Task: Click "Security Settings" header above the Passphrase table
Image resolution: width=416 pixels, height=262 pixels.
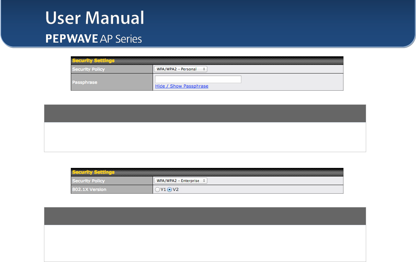Action: pyautogui.click(x=93, y=61)
